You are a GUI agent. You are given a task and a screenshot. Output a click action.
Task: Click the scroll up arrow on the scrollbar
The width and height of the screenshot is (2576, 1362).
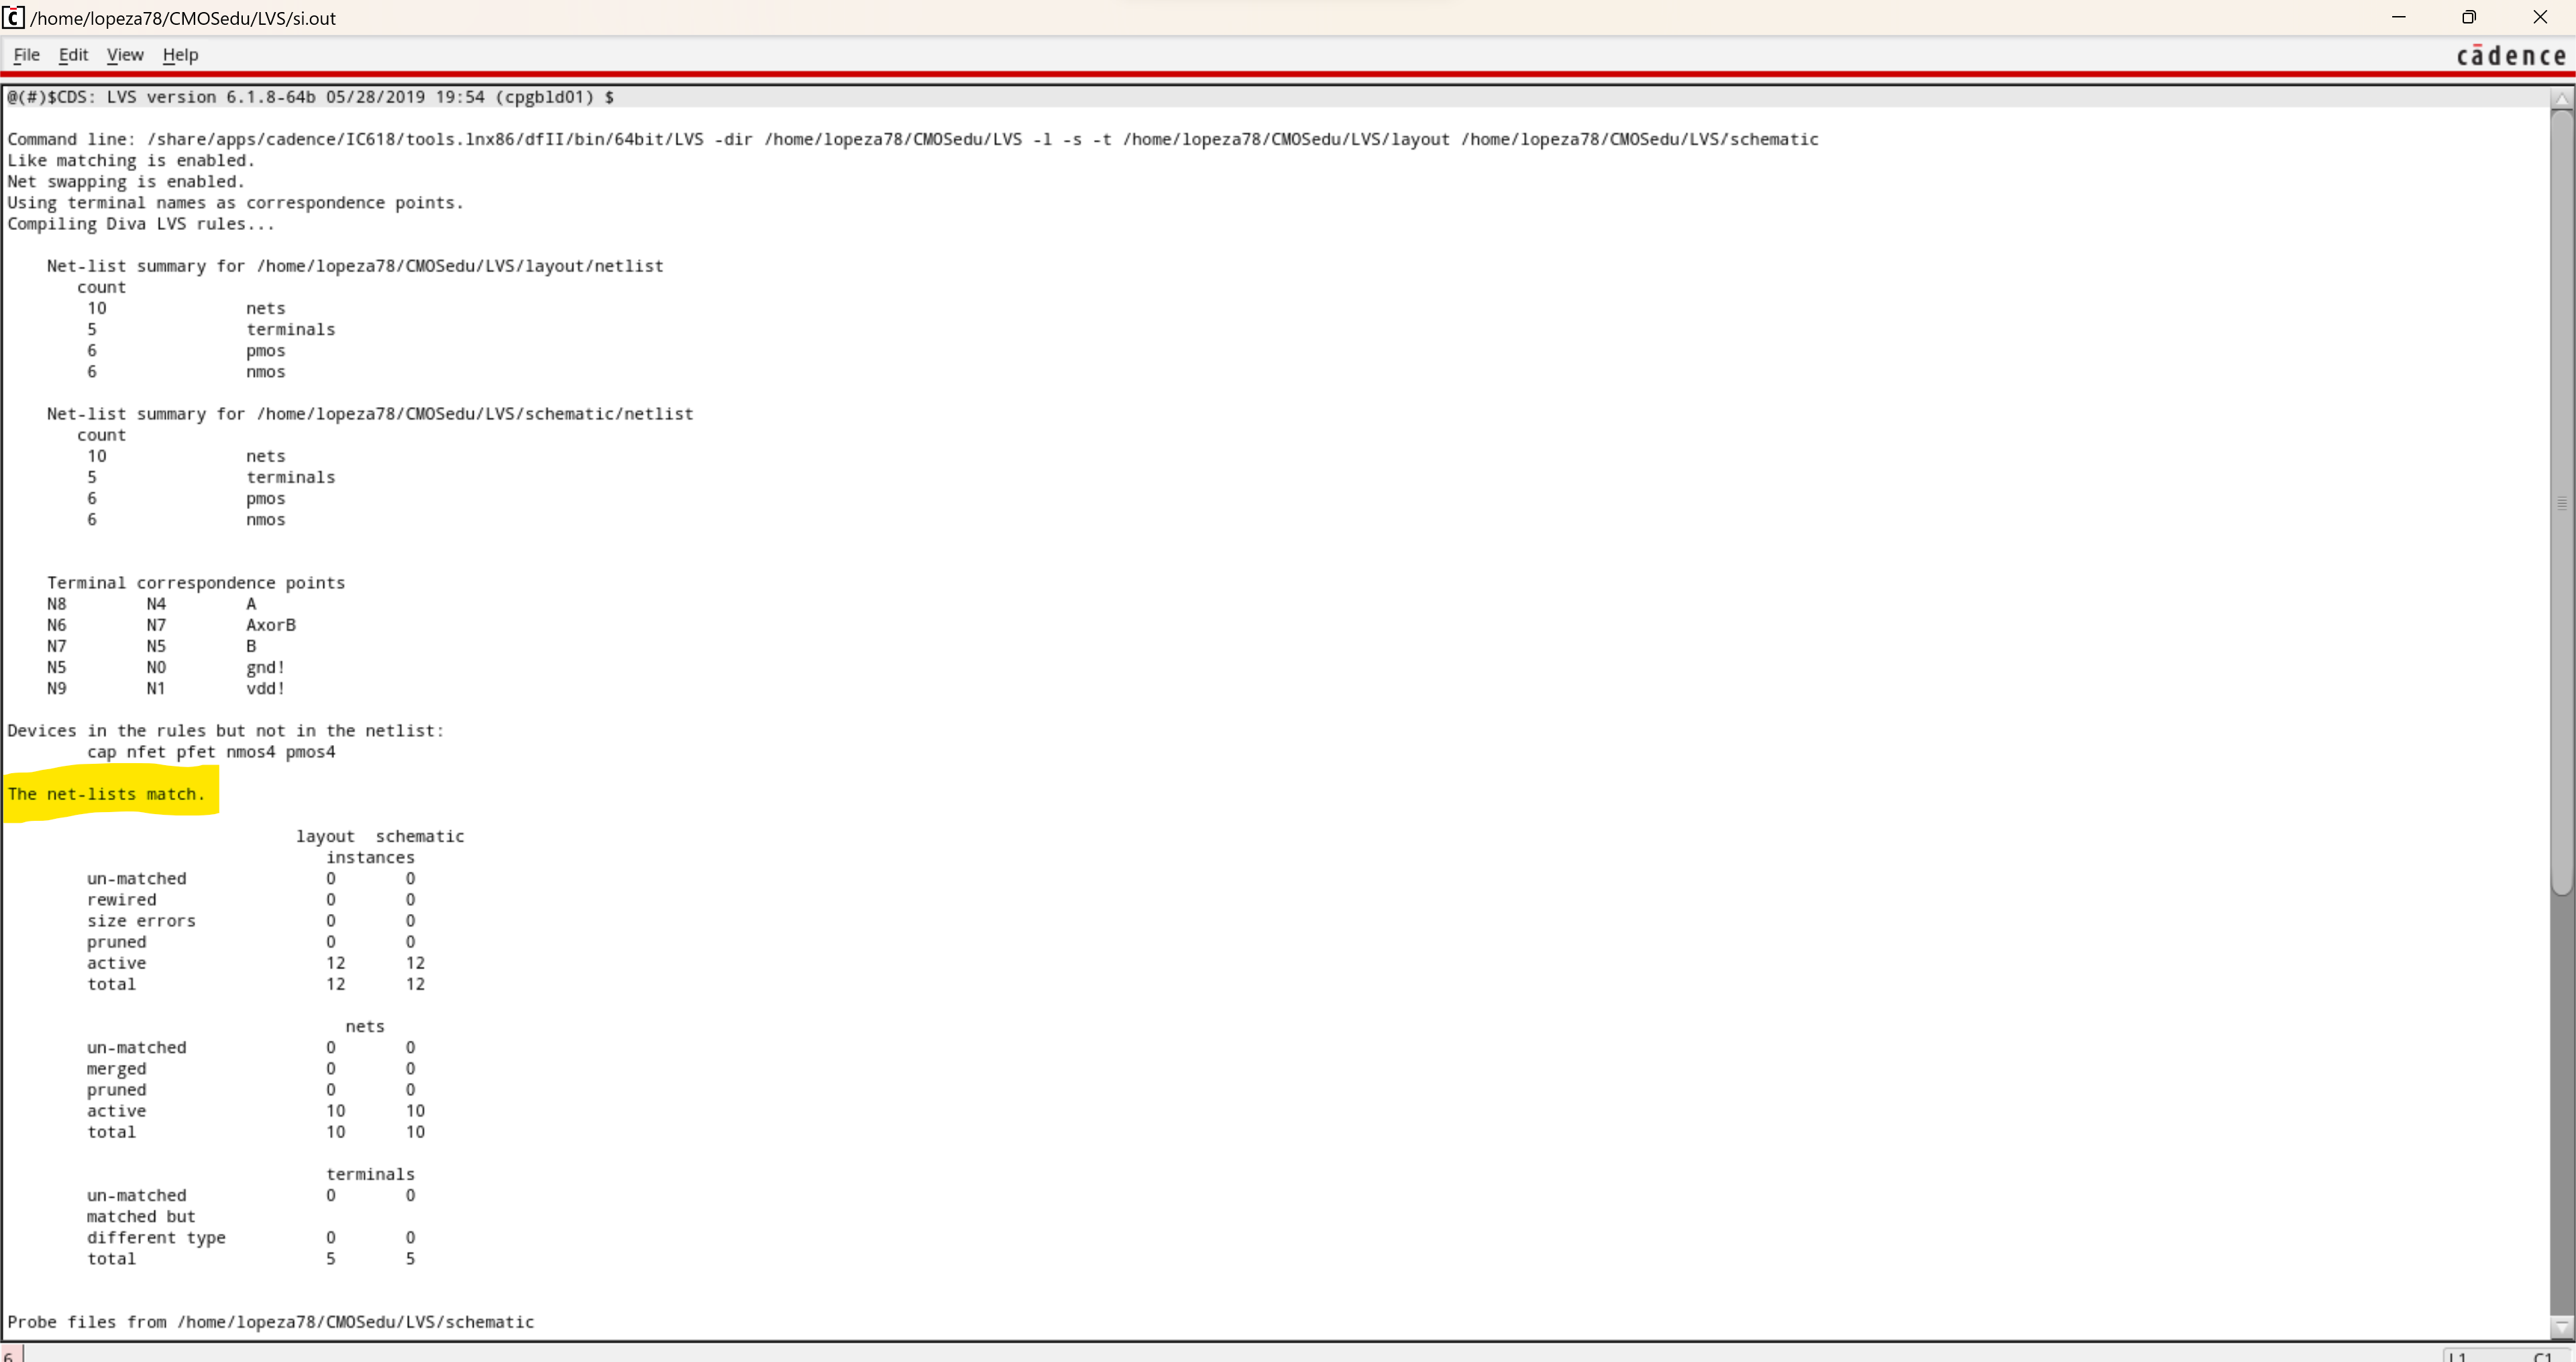click(2561, 99)
